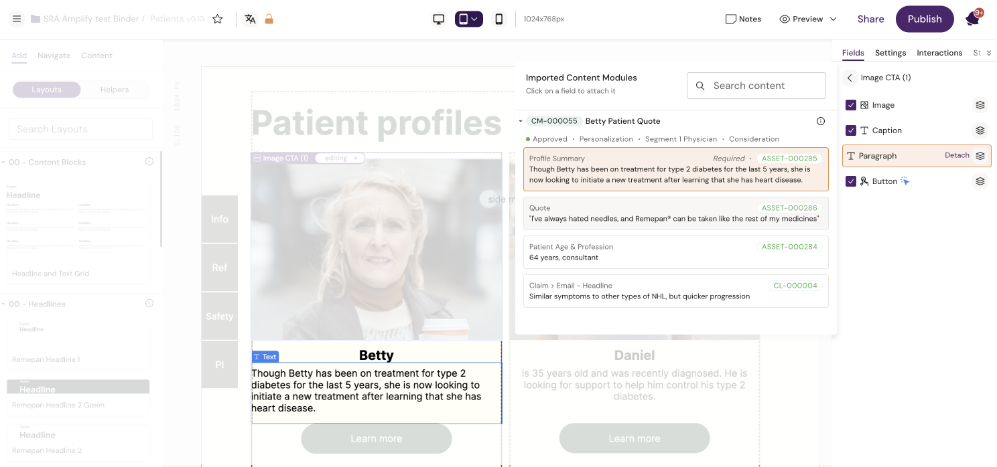This screenshot has width=997, height=467.
Task: Collapse the CM-000055 content module
Action: pos(521,121)
